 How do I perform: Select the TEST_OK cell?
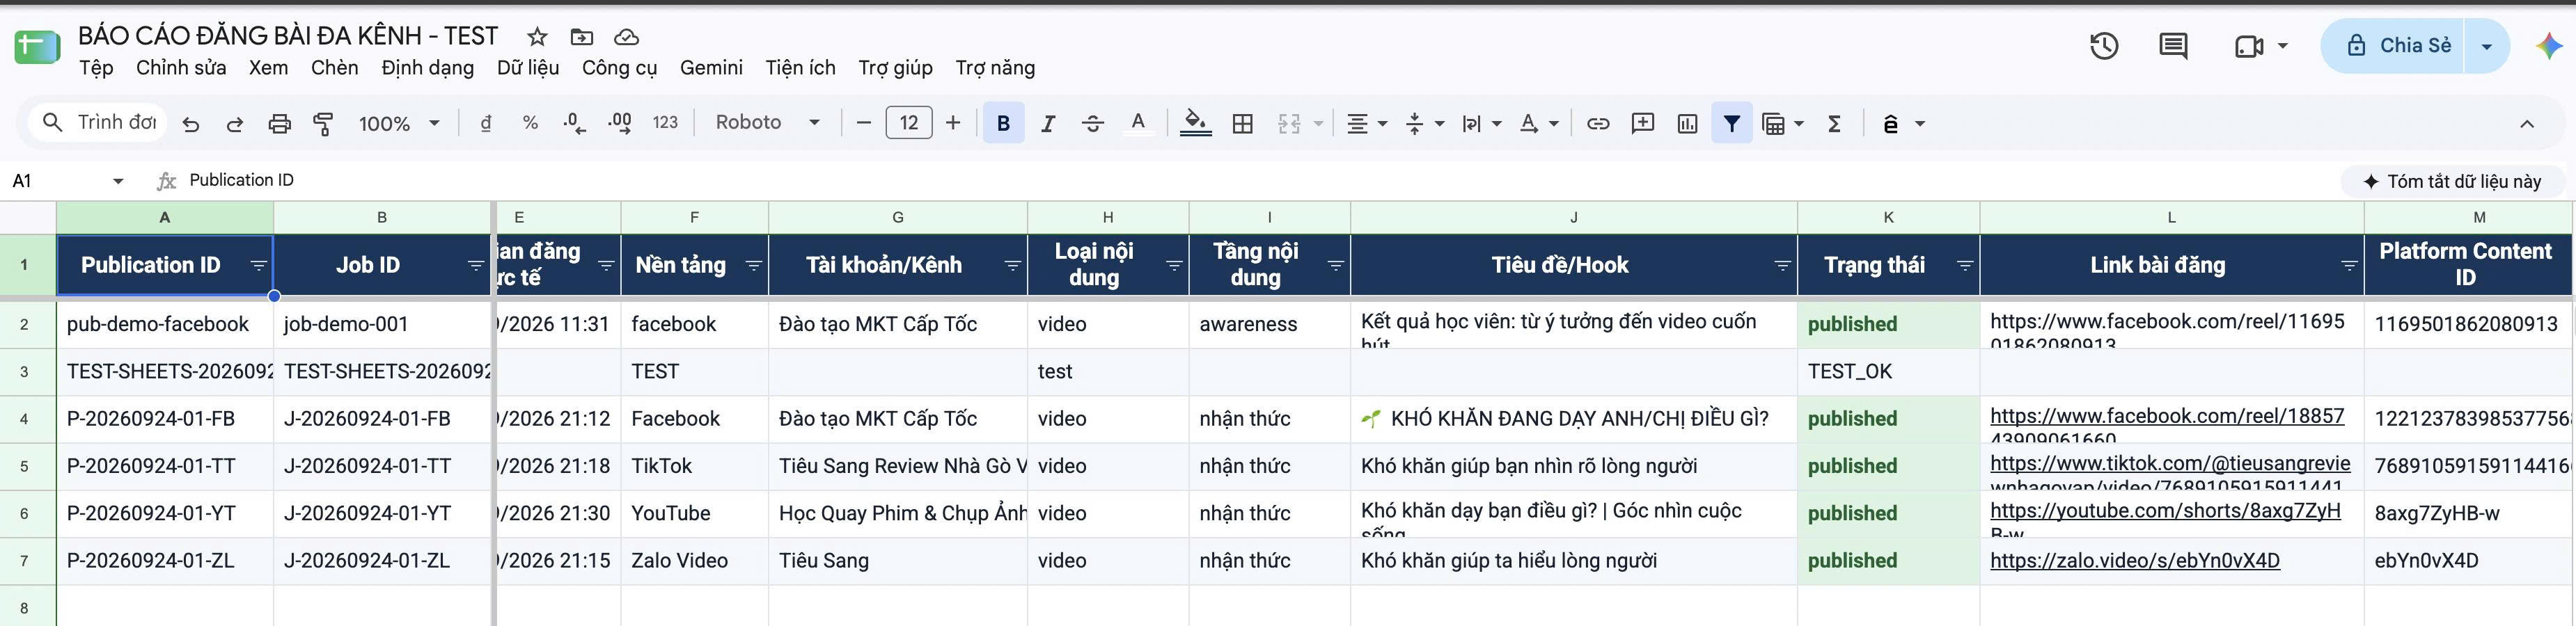coord(1888,371)
